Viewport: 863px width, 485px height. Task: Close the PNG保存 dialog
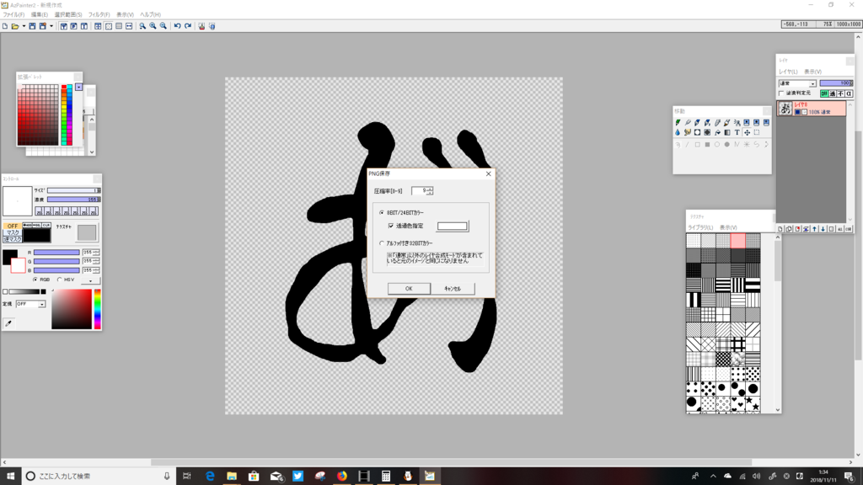pyautogui.click(x=488, y=173)
